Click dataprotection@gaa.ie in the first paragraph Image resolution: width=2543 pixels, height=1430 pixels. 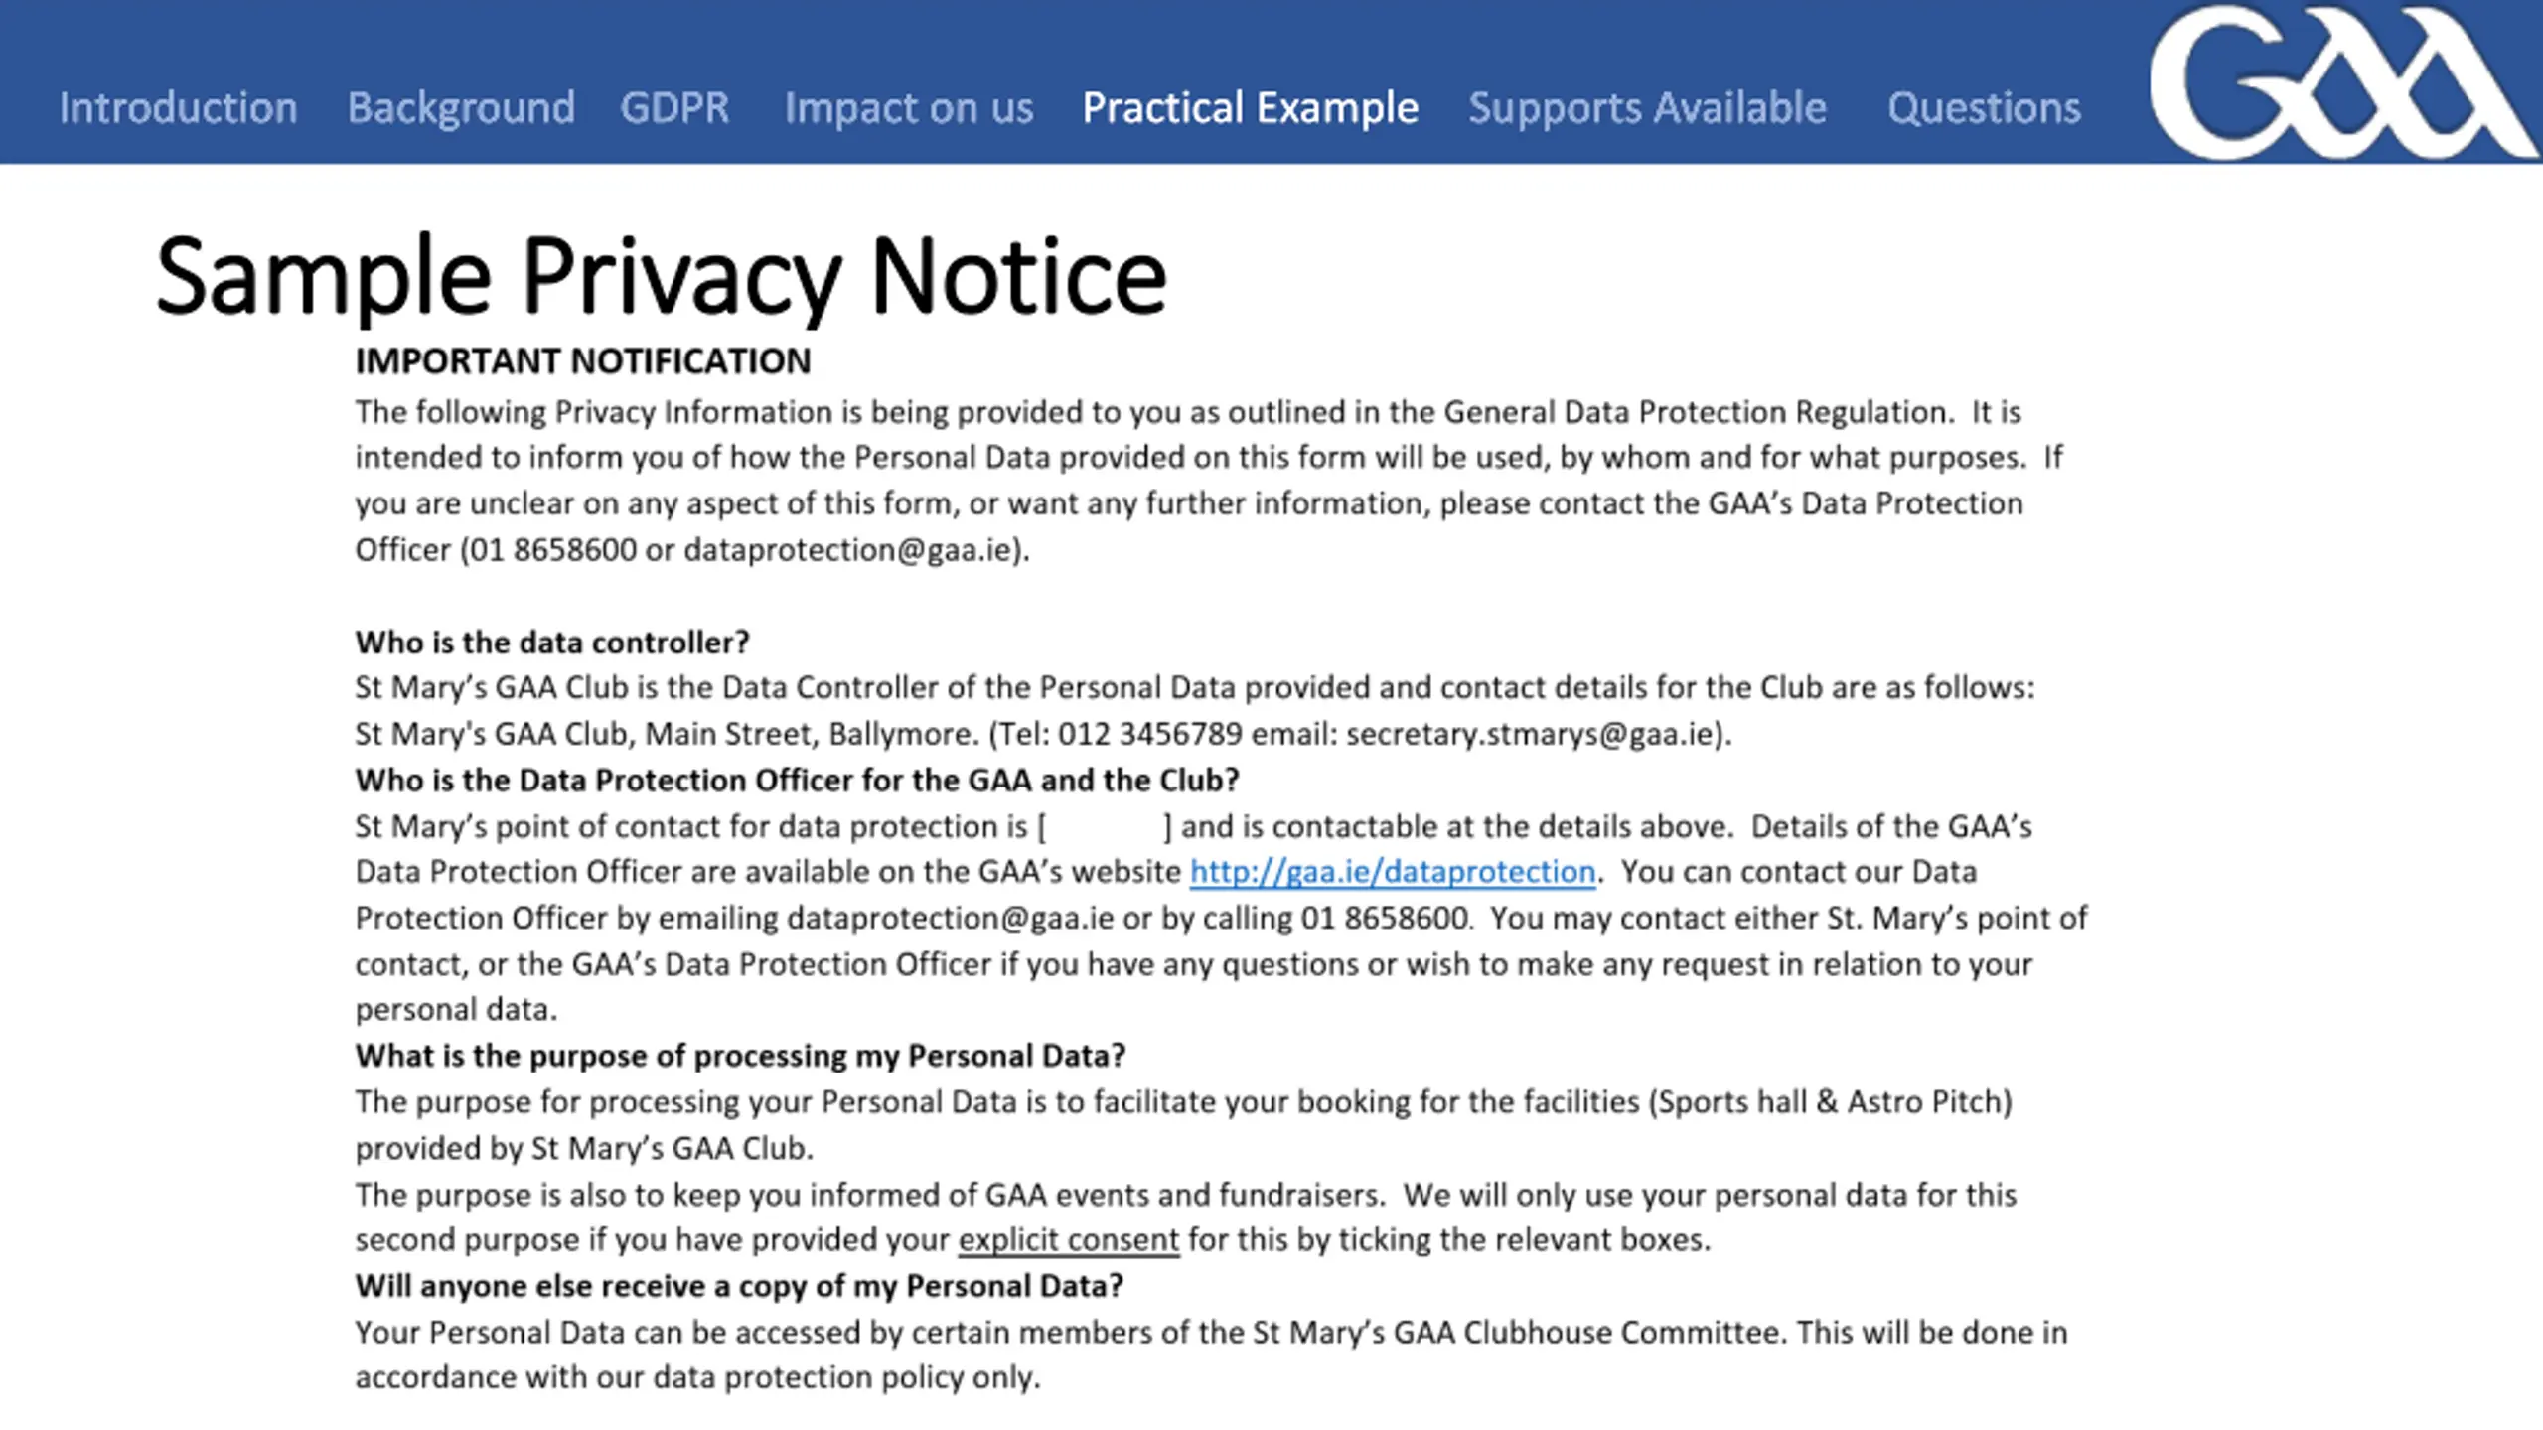pyautogui.click(x=847, y=550)
